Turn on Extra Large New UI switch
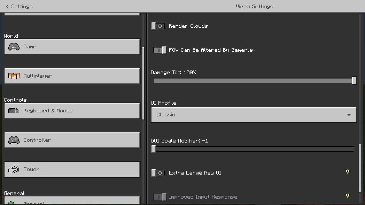 (x=158, y=173)
